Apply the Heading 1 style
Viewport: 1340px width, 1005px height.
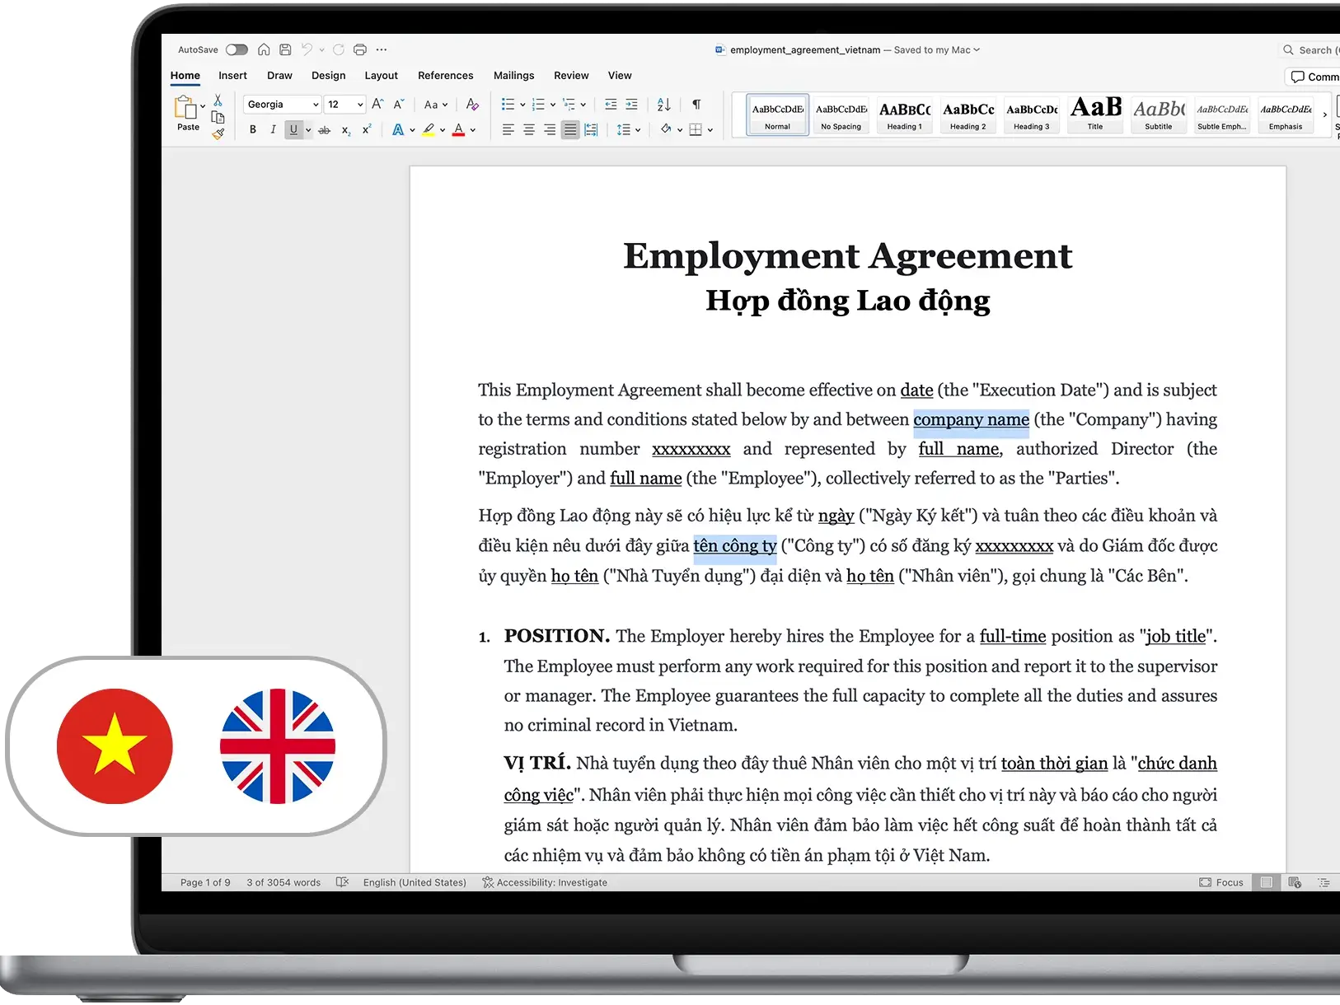click(904, 115)
